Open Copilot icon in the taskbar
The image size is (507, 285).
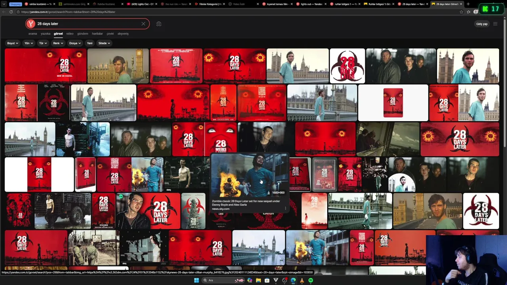tap(250, 280)
